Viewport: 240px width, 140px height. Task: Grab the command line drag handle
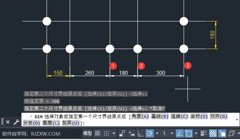click(x=2, y=122)
